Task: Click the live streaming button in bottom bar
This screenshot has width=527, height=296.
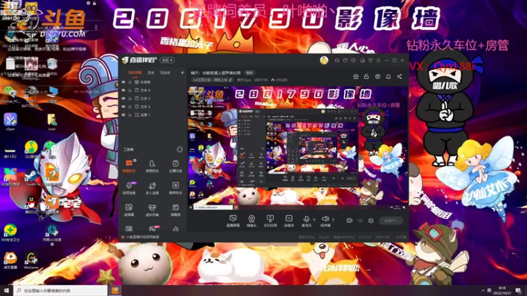Action: (391, 220)
